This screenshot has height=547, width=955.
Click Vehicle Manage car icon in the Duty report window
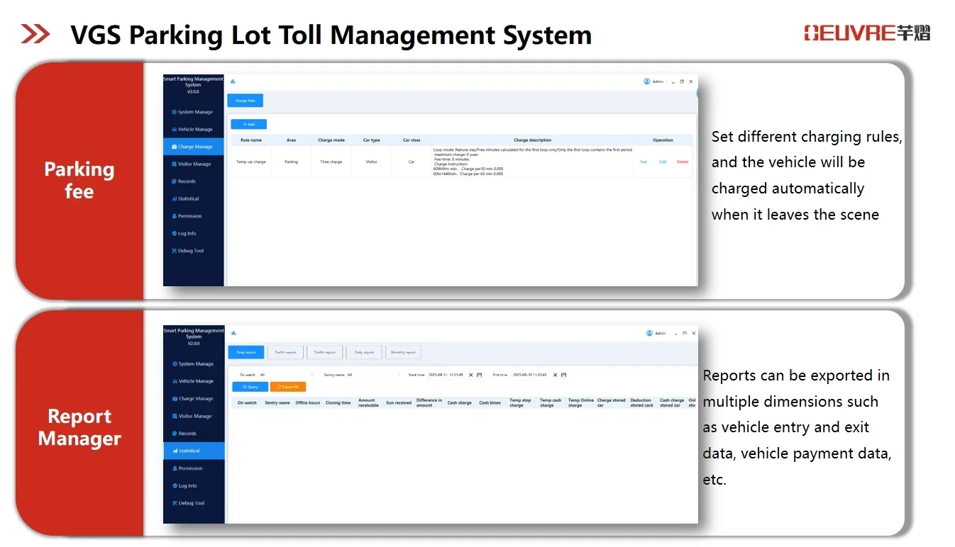(175, 381)
